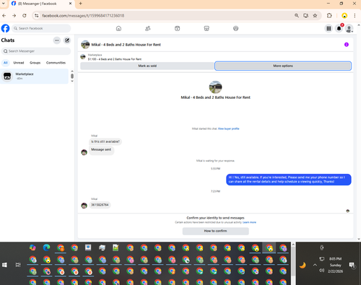Launch Copilot from the taskbar

(x=32, y=247)
